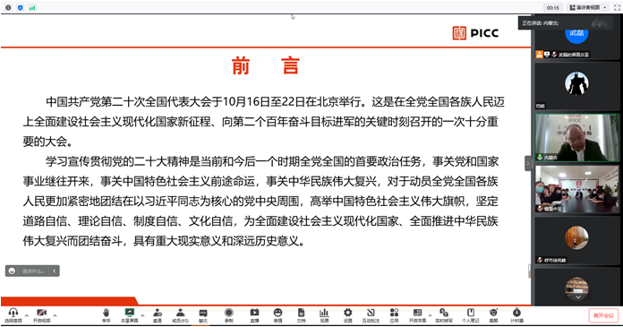Open meeting Settings gear
The image size is (623, 327).
tap(347, 315)
